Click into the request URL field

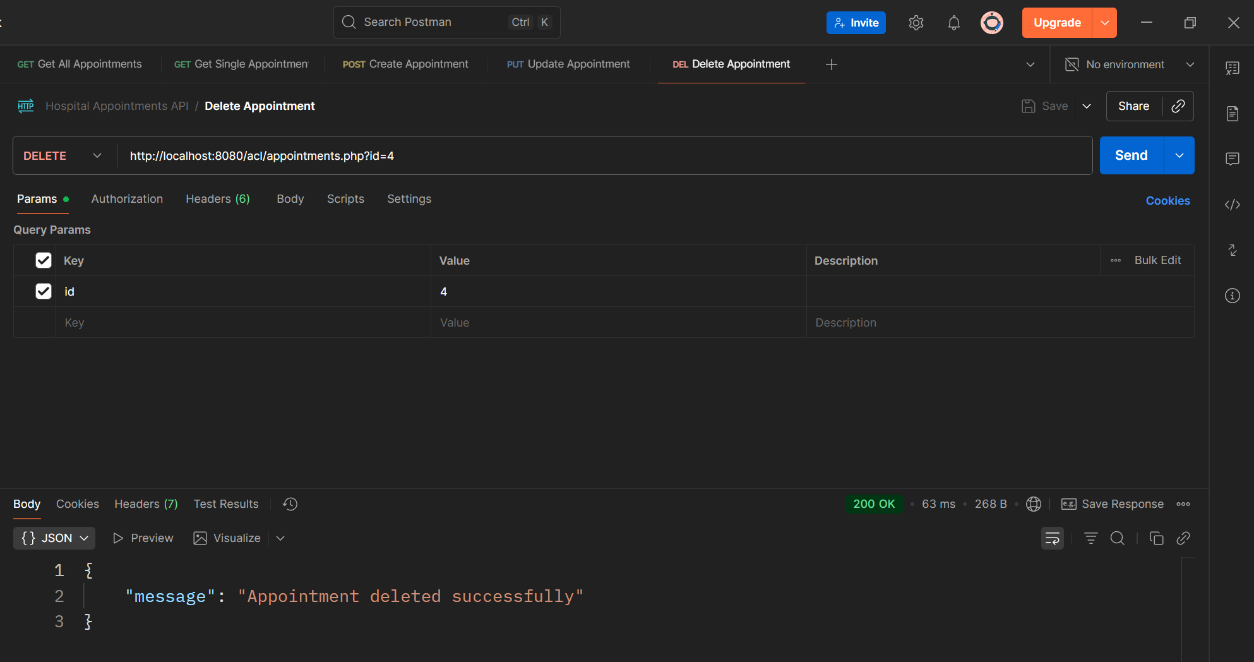click(x=600, y=156)
